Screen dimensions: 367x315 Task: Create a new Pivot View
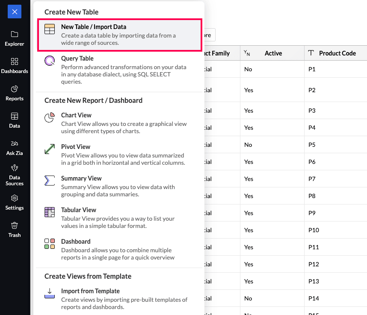pyautogui.click(x=120, y=155)
